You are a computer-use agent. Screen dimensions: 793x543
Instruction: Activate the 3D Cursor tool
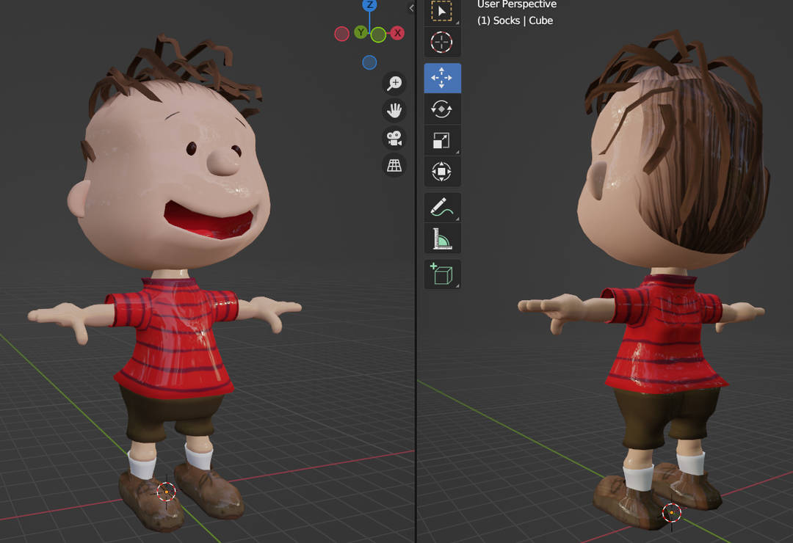click(x=441, y=43)
